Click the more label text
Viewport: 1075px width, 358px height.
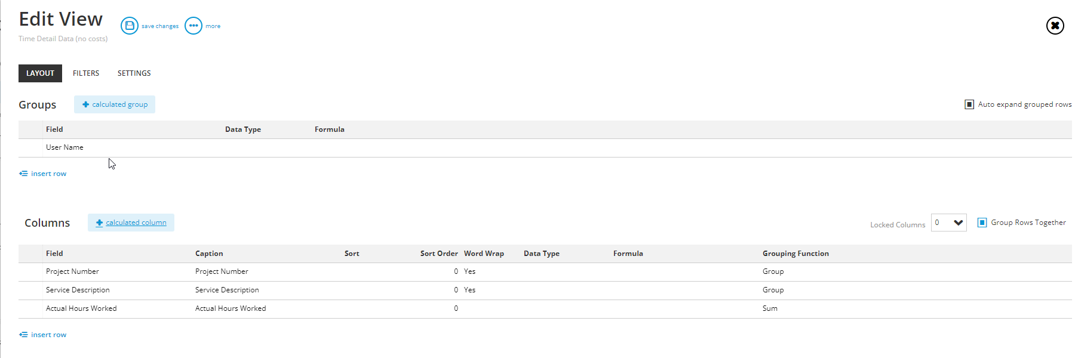coord(213,26)
